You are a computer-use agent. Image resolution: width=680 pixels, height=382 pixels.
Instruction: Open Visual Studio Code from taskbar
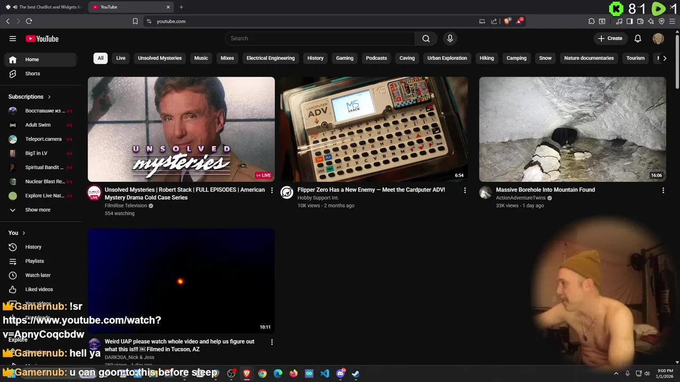point(325,374)
